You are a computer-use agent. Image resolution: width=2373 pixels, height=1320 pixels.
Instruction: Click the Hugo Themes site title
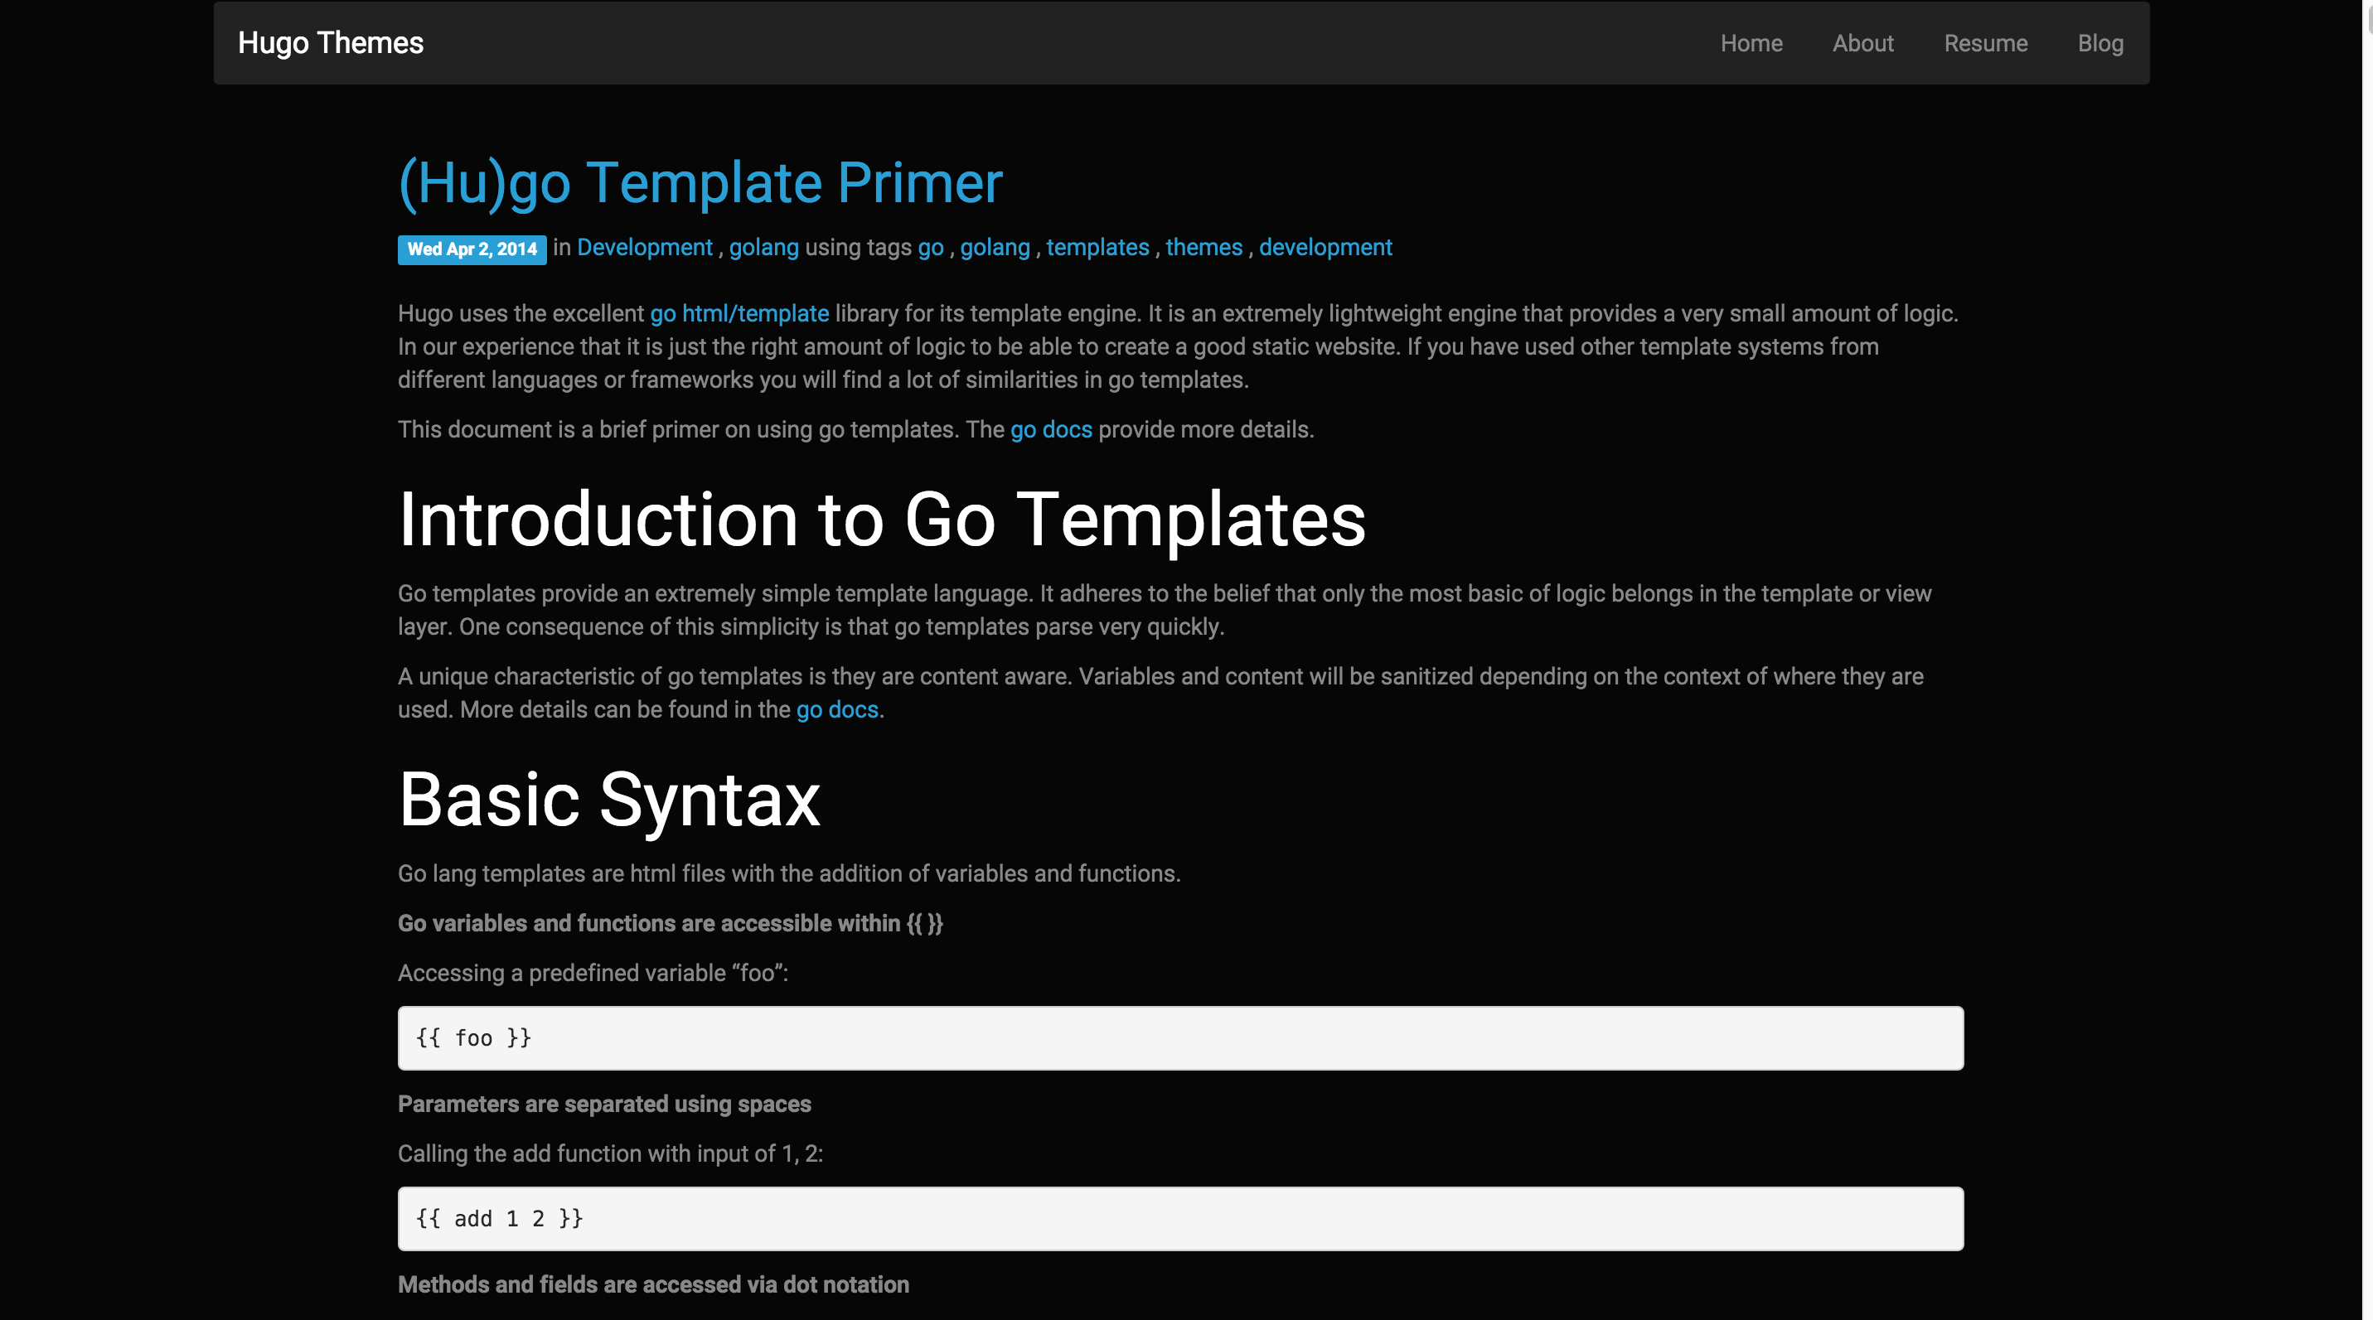(330, 43)
